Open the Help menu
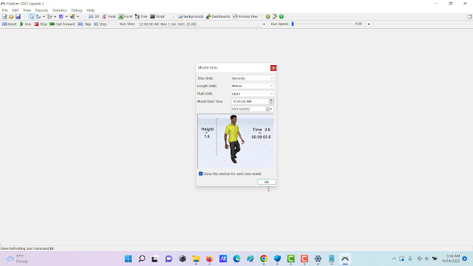Screen dimensions: 473x266 pos(90,10)
